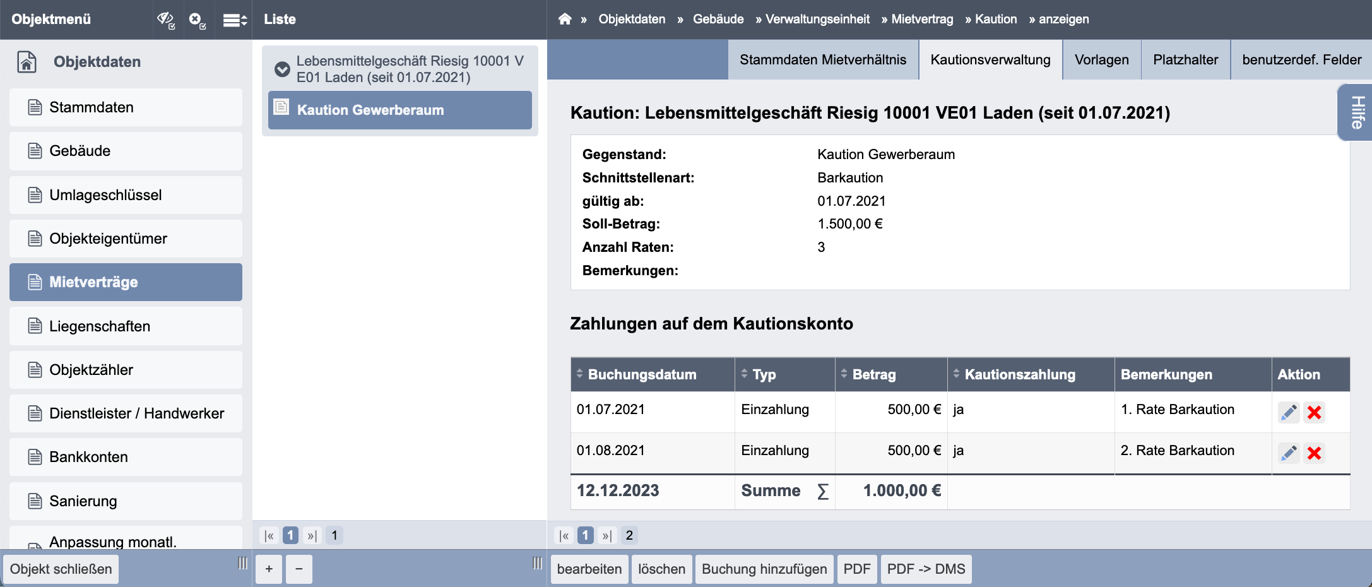Open Stammdaten in the object menu

coord(126,107)
